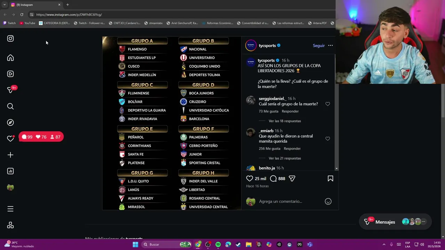Screen dimensions: 445x250
Task: Save the post with bookmark icon
Action: [330, 178]
